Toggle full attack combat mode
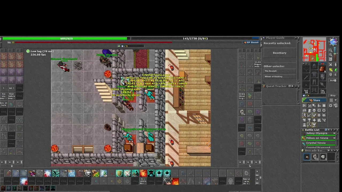Image resolution: width=342 pixels, height=192 pixels. tap(331, 65)
